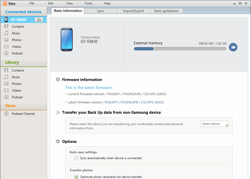Minimize the Kies window
251x179 pixels.
234,4
